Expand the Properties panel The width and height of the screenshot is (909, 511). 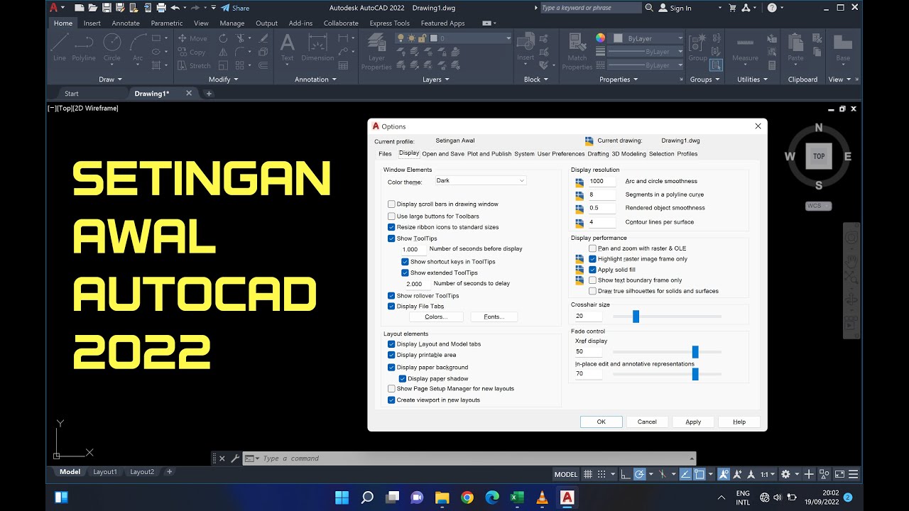point(619,79)
